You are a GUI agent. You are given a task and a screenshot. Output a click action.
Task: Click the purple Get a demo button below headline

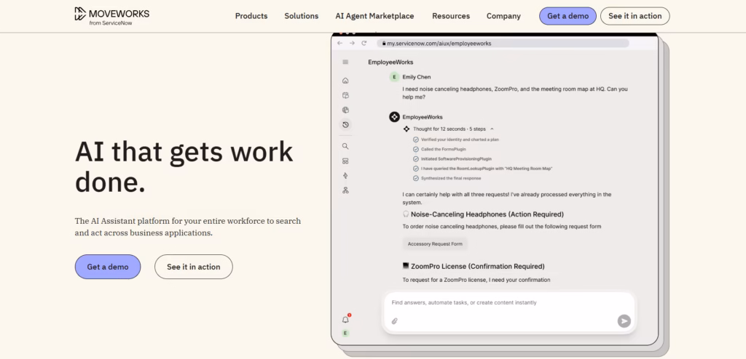tap(108, 267)
